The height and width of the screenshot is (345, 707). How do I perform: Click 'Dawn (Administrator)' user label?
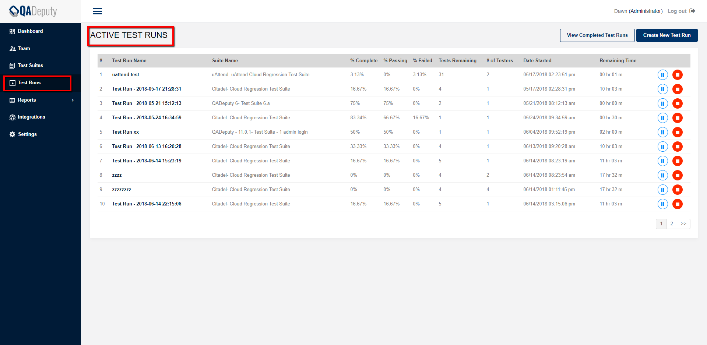638,11
